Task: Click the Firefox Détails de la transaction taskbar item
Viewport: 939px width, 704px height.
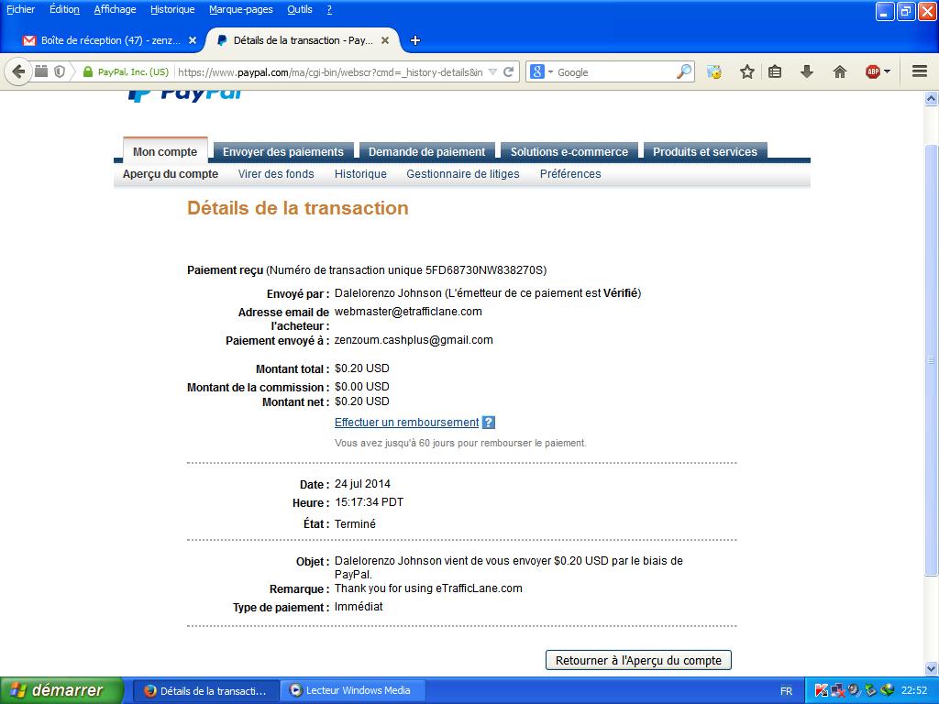Action: [206, 690]
